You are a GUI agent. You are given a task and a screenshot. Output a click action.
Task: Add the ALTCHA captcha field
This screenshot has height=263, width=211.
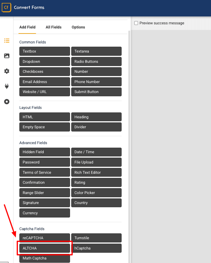pos(45,248)
